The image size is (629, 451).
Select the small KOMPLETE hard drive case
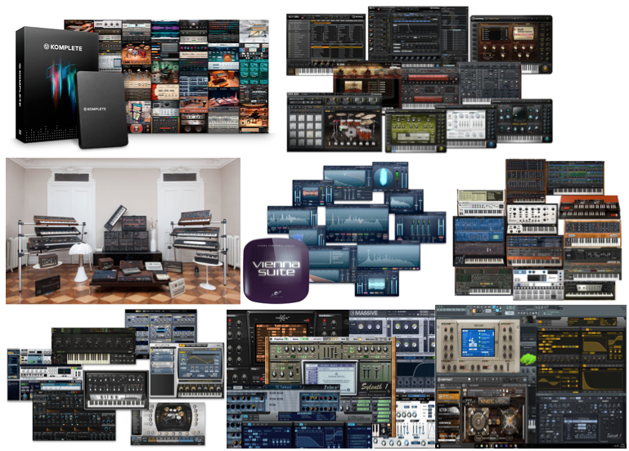101,109
